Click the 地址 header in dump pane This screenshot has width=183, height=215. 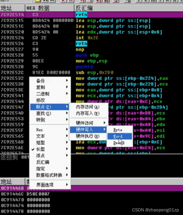point(13,182)
